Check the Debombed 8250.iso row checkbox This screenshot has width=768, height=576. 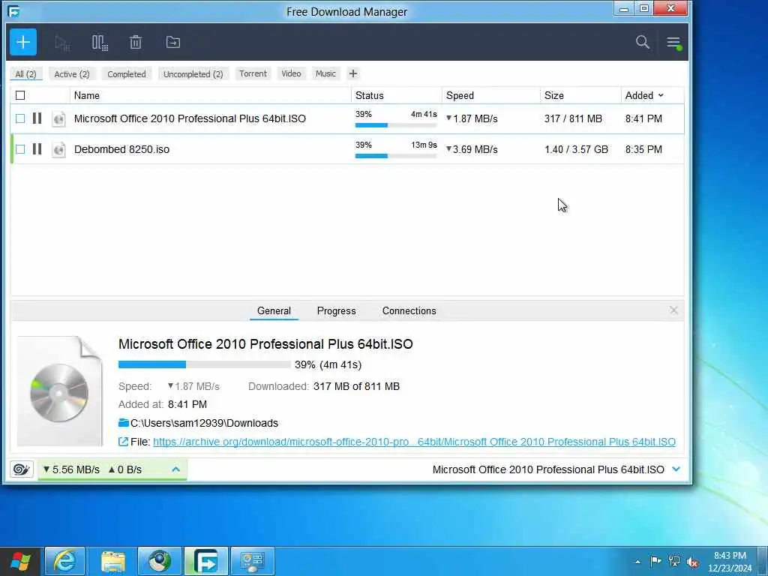click(20, 149)
